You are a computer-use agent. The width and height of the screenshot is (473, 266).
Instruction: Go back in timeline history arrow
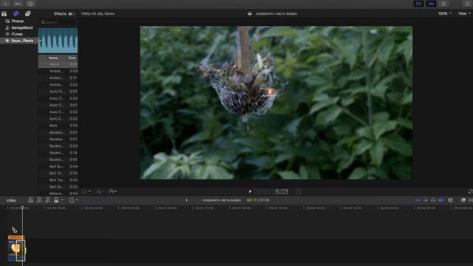point(186,200)
